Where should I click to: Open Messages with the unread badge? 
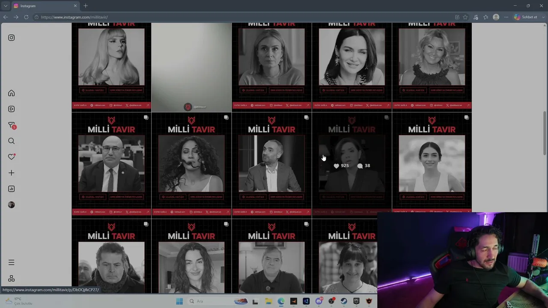(12, 125)
